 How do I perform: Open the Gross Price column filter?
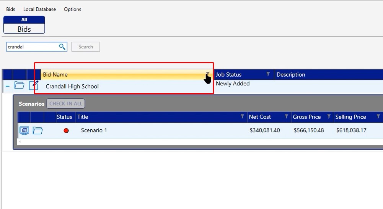coord(329,116)
